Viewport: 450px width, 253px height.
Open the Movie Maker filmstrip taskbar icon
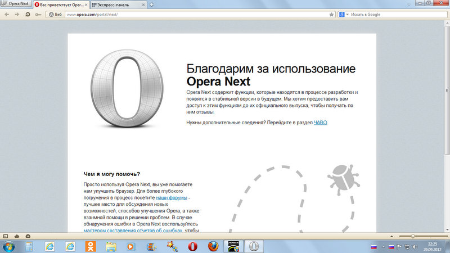pos(151,246)
